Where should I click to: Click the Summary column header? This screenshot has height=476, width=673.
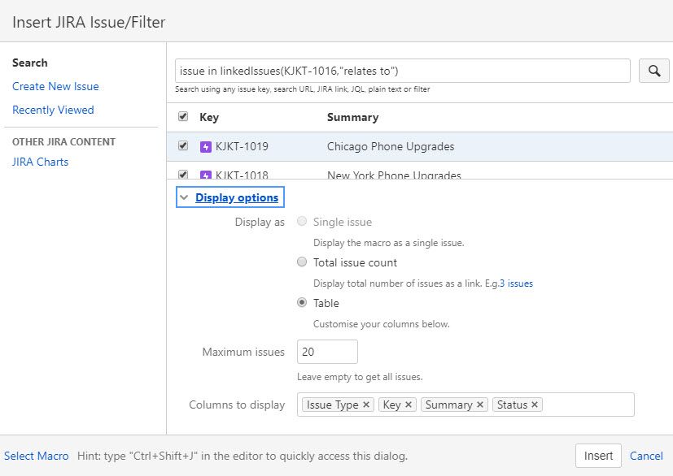(353, 118)
